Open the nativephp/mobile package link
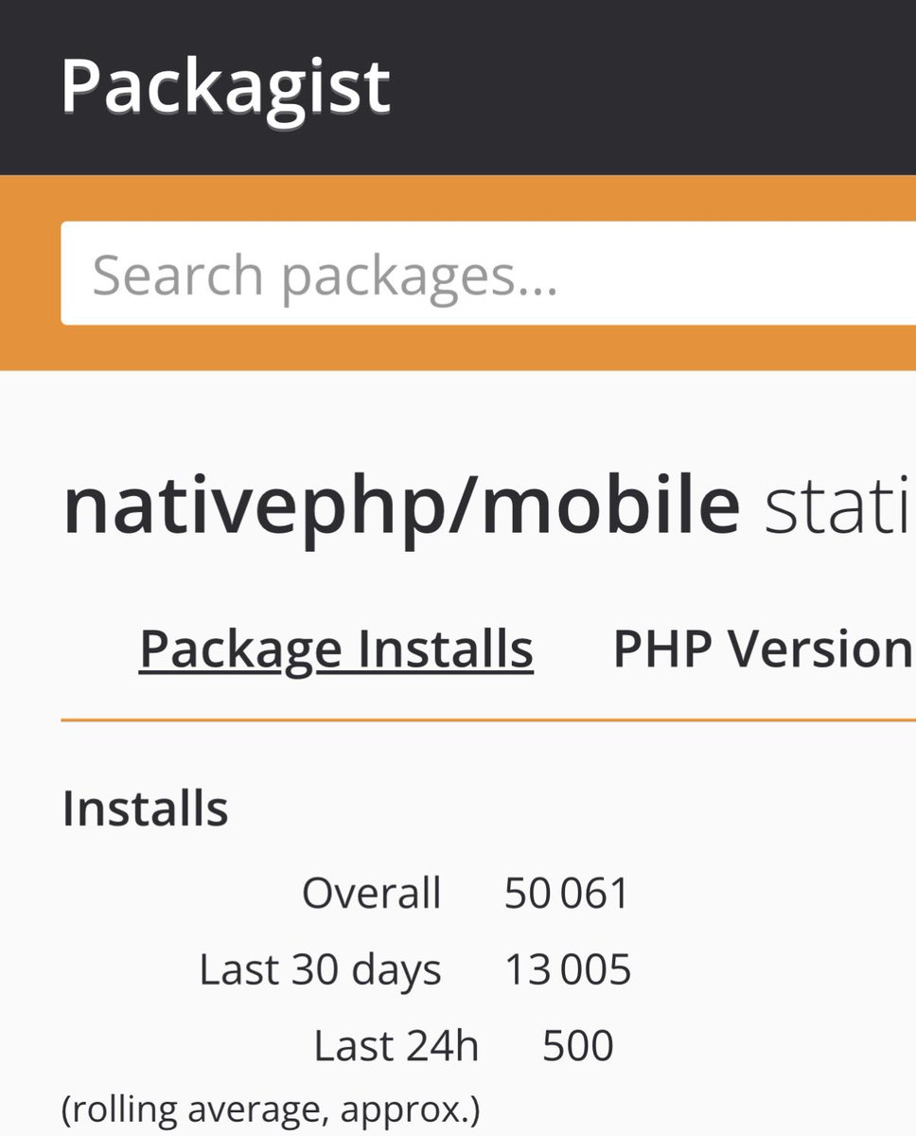The height and width of the screenshot is (1136, 916). click(401, 506)
